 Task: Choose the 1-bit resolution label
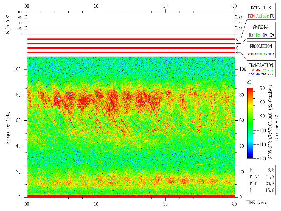270,54
